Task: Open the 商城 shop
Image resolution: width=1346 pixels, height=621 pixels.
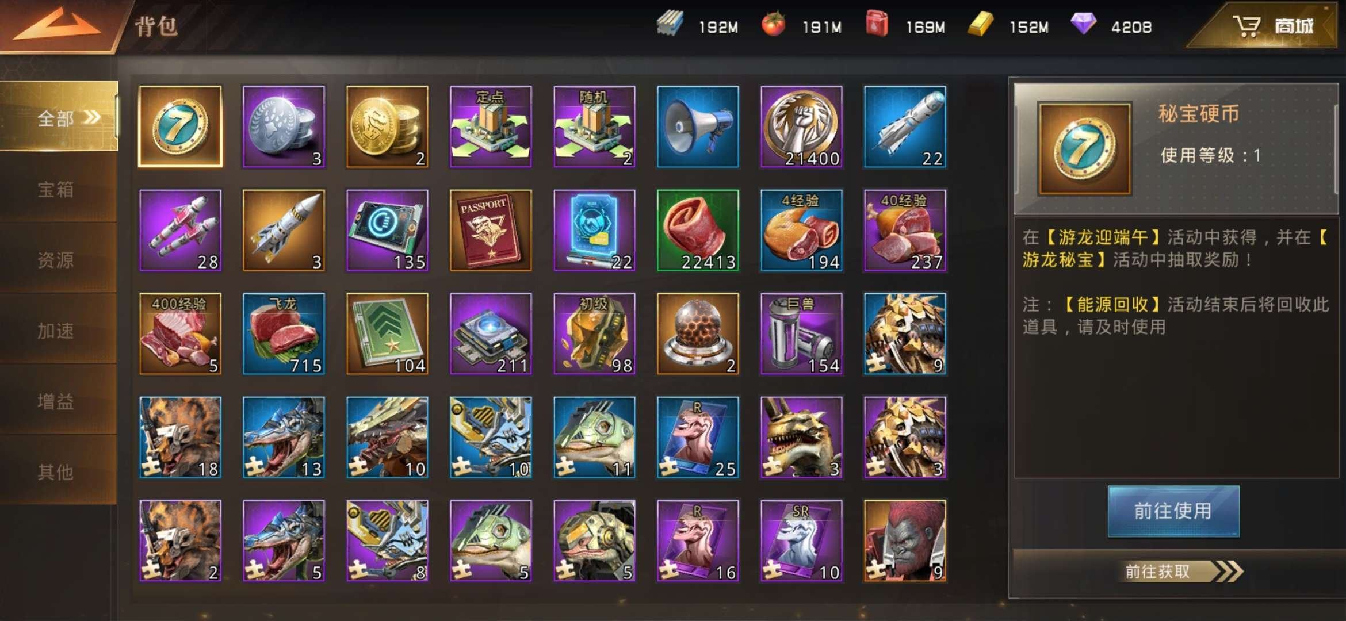Action: 1272,26
